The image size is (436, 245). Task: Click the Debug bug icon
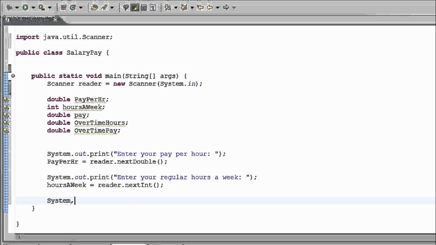(x=9, y=7)
